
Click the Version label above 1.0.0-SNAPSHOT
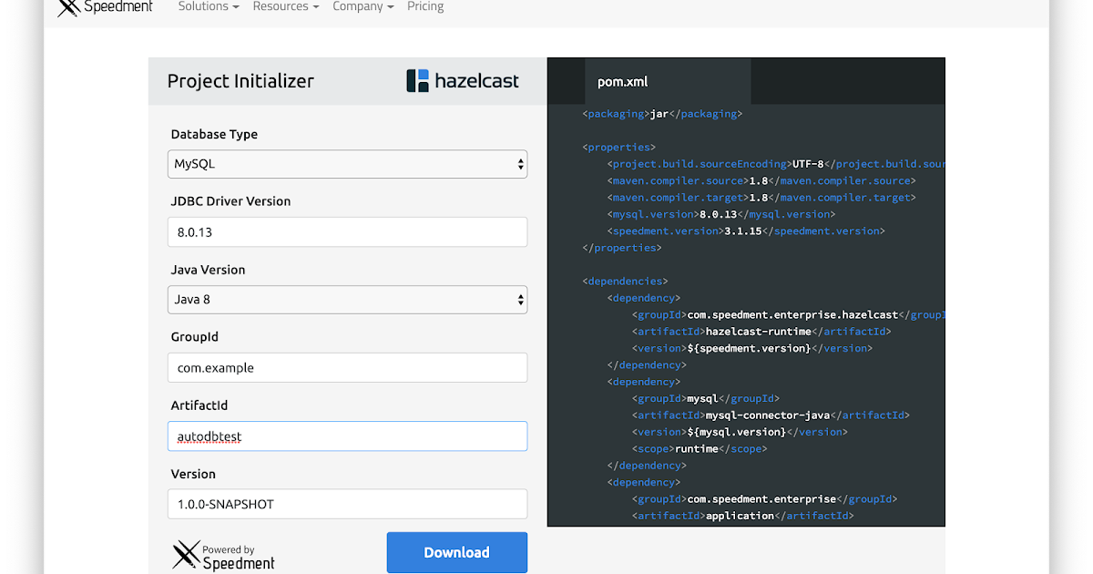193,474
